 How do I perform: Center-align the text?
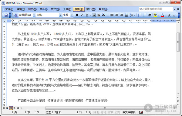click(x=117, y=15)
